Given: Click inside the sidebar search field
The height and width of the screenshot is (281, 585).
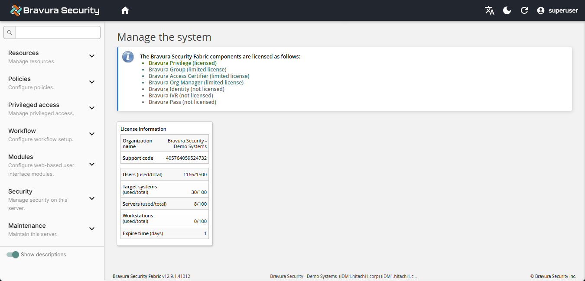Looking at the screenshot, I should tap(57, 32).
